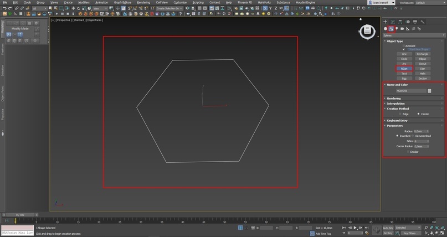The width and height of the screenshot is (447, 237).
Task: Click the object color swatch
Action: 429,91
